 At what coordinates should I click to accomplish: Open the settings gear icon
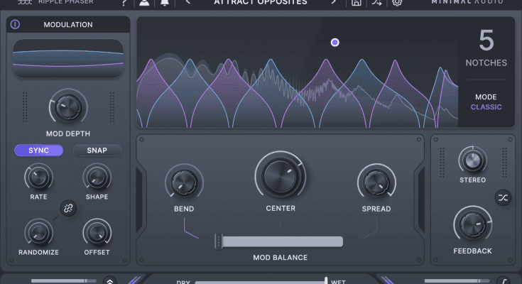tap(397, 3)
